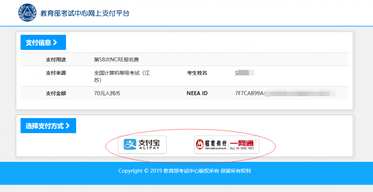
Task: Pay with the 支付宝 Alipay button
Action: [142, 145]
